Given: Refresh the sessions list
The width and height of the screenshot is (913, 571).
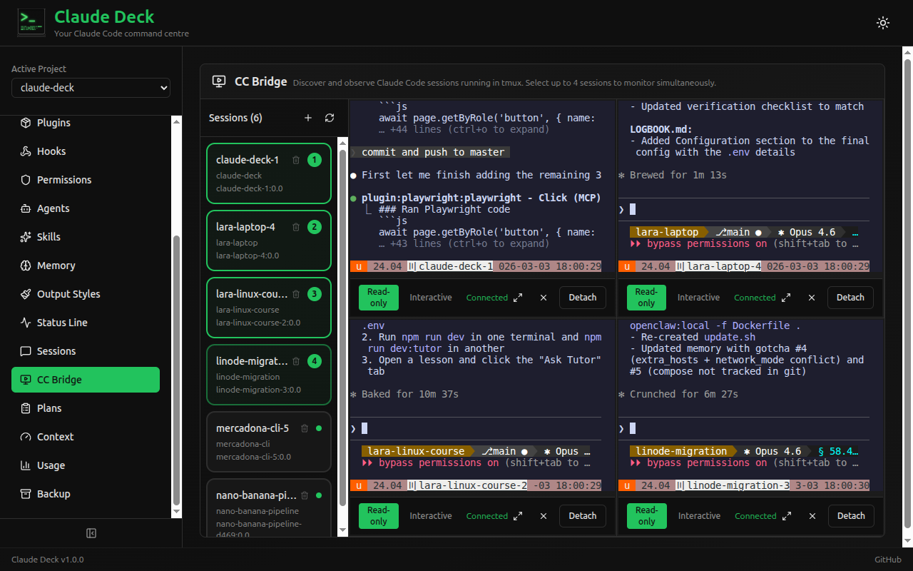Looking at the screenshot, I should (x=329, y=118).
